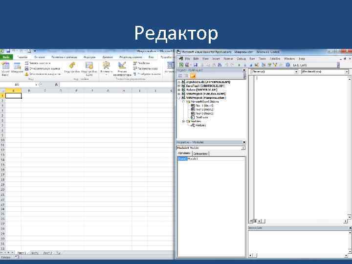Click the Reset stop icon in VBA toolbar
This screenshot has width=352, height=264.
250,65
